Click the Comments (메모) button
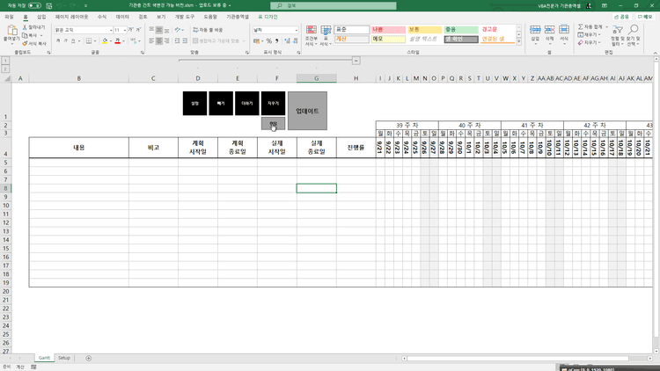The width and height of the screenshot is (660, 371). [645, 17]
